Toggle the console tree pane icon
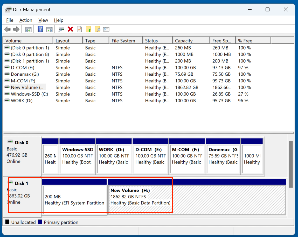This screenshot has width=298, height=237. tap(28, 29)
